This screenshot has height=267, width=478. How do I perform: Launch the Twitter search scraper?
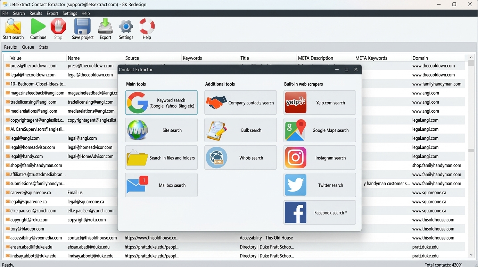tap(320, 185)
